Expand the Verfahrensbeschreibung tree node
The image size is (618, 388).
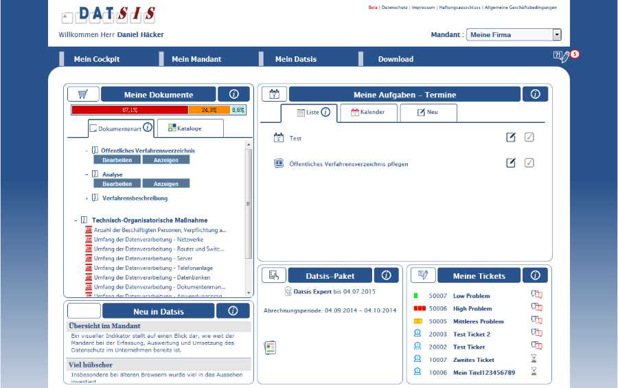tap(87, 198)
